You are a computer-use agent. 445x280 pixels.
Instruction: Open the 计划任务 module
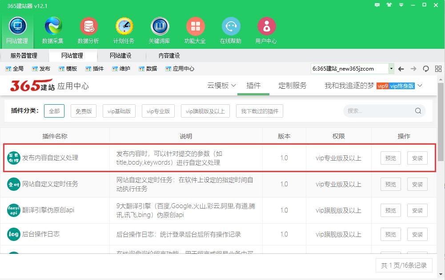click(124, 31)
